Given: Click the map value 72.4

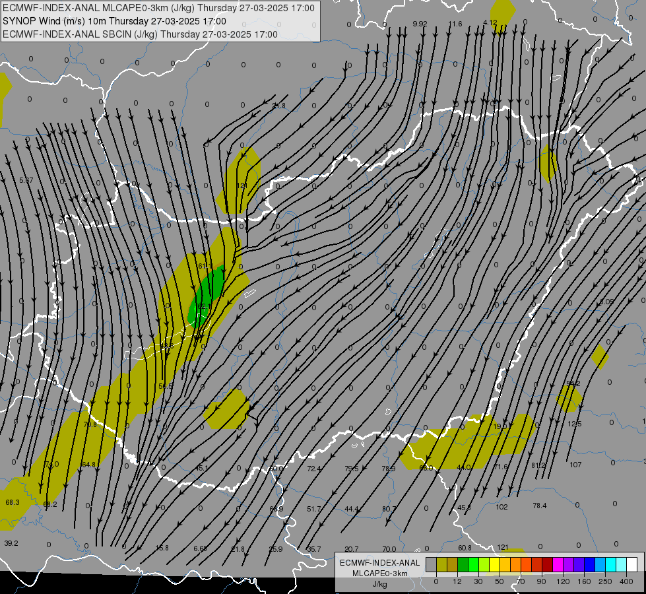Looking at the screenshot, I should click(314, 469).
